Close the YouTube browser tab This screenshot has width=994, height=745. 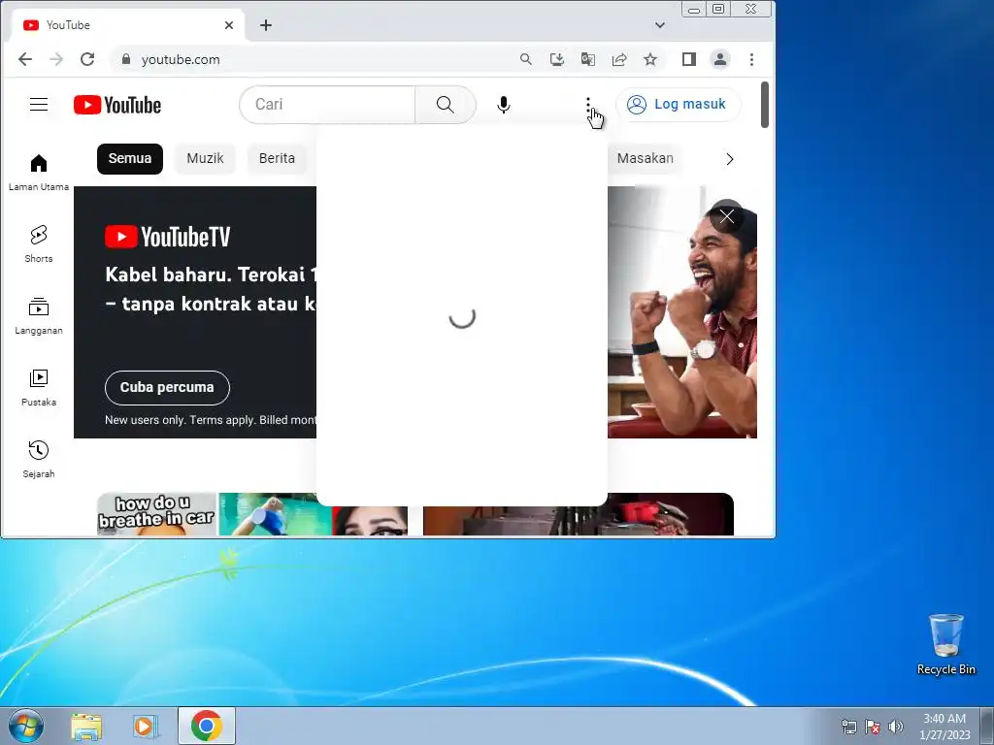point(229,25)
